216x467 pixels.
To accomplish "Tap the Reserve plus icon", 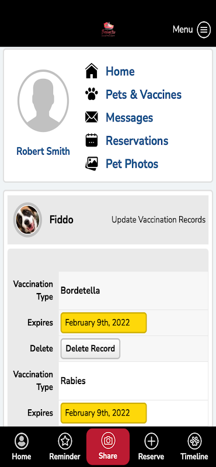I will (x=151, y=441).
